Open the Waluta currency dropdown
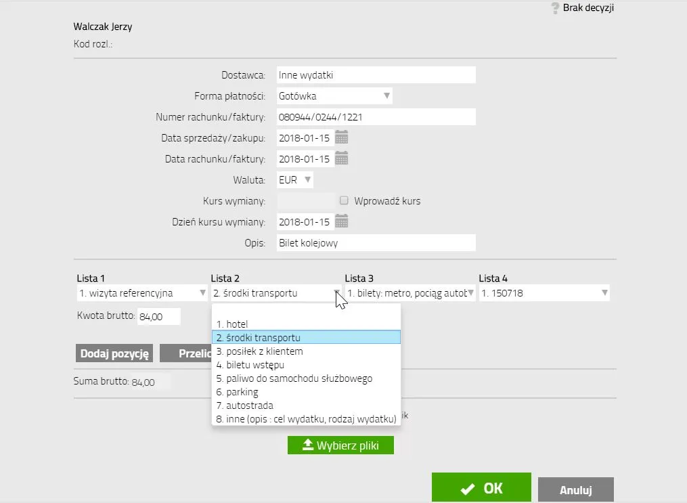This screenshot has width=687, height=503. 296,180
